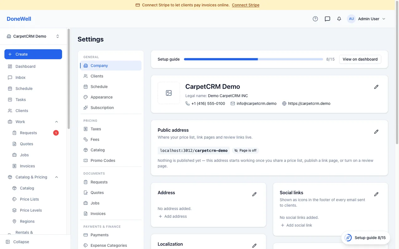Click View on dashboard button
This screenshot has width=399, height=249.
click(x=360, y=59)
